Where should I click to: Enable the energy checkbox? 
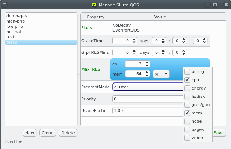(x=187, y=88)
